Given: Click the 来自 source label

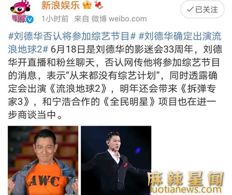Looking at the screenshot, I should (81, 19).
